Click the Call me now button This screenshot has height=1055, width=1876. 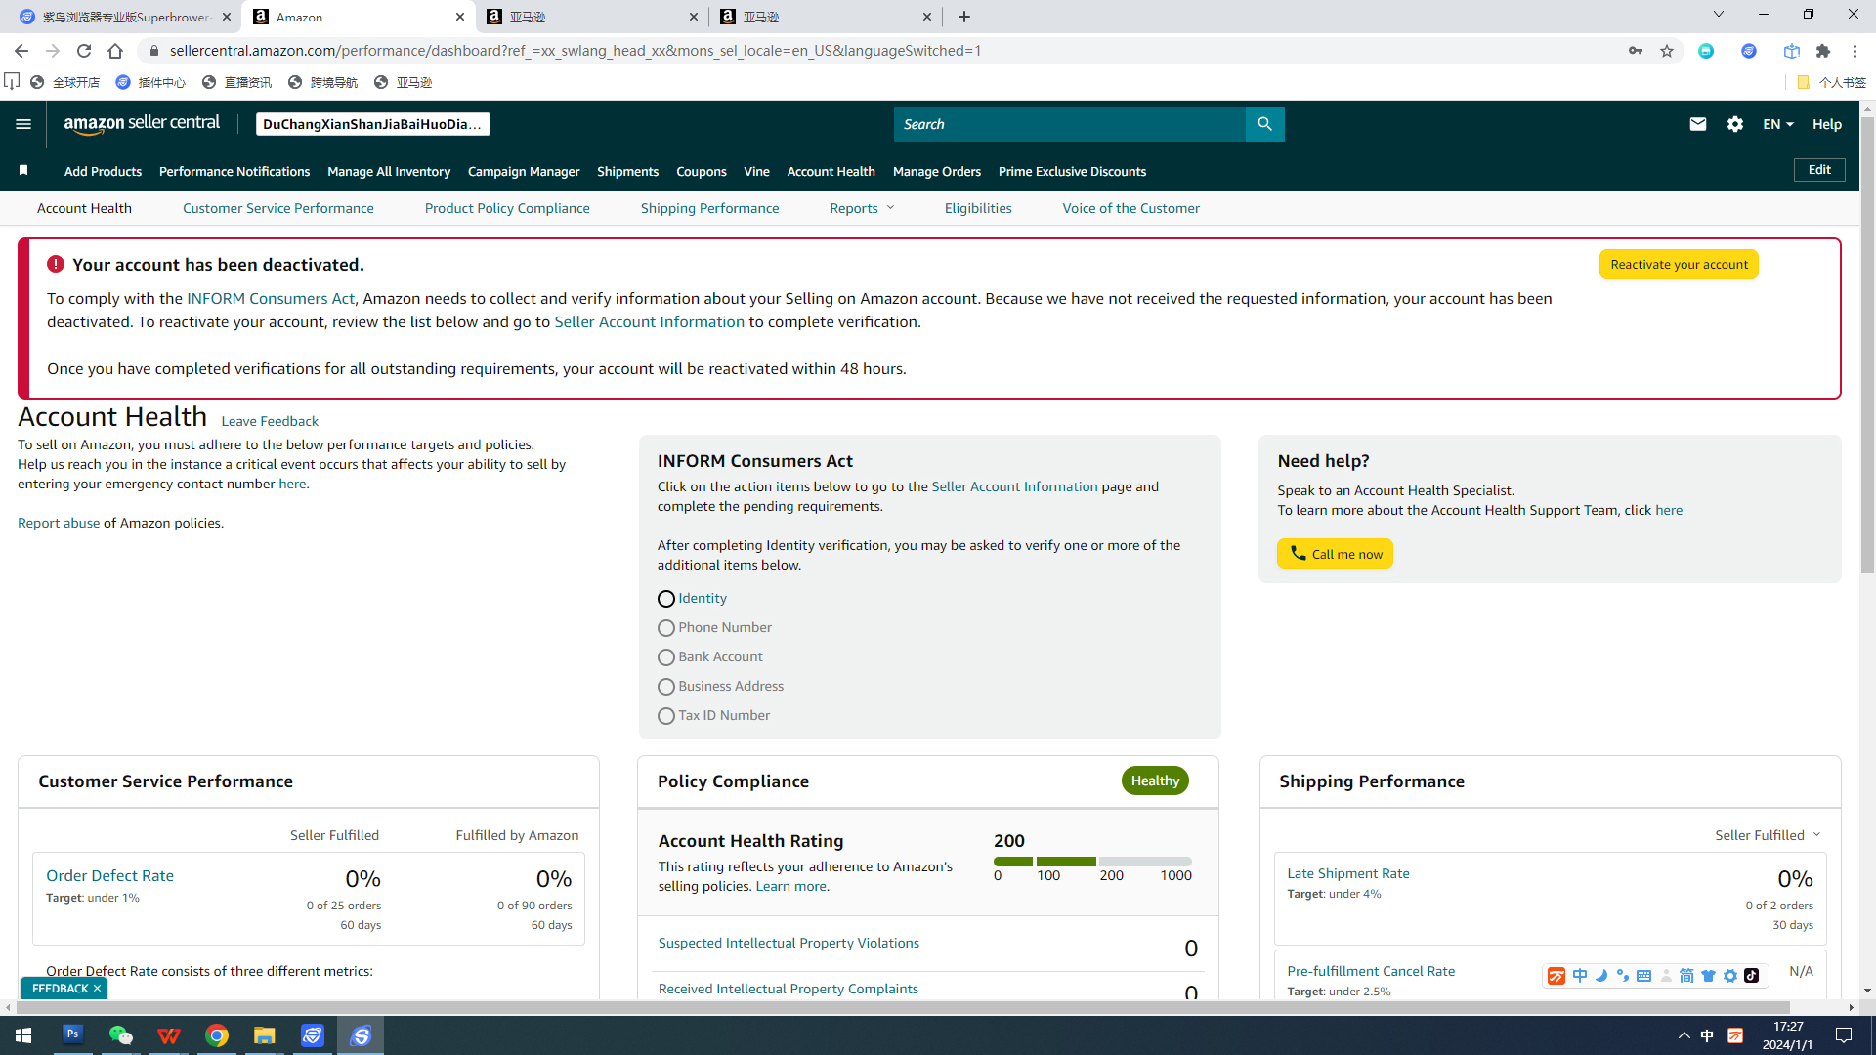pos(1335,553)
